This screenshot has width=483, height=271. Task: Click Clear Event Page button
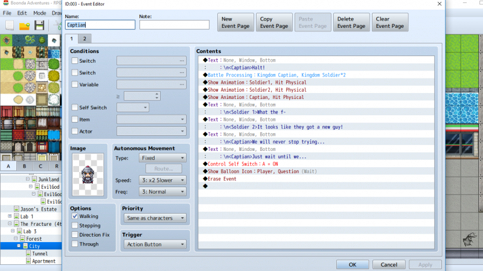point(390,22)
